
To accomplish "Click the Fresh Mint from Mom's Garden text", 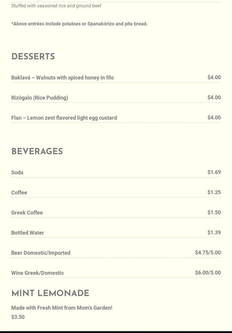I will (x=62, y=308).
